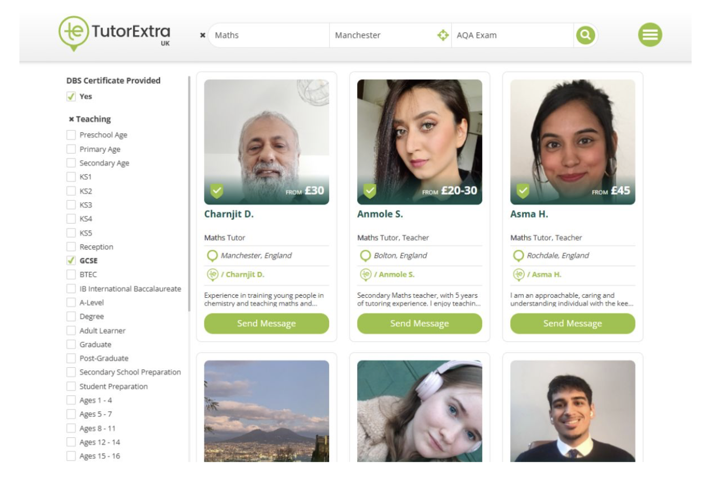The height and width of the screenshot is (481, 711).
Task: Send Message to Charnjit D.
Action: [x=266, y=324]
